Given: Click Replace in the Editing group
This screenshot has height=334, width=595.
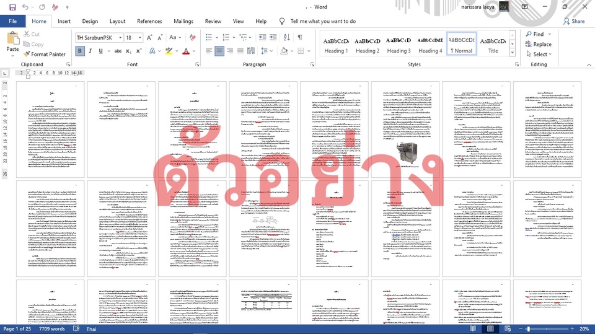Looking at the screenshot, I should (539, 45).
